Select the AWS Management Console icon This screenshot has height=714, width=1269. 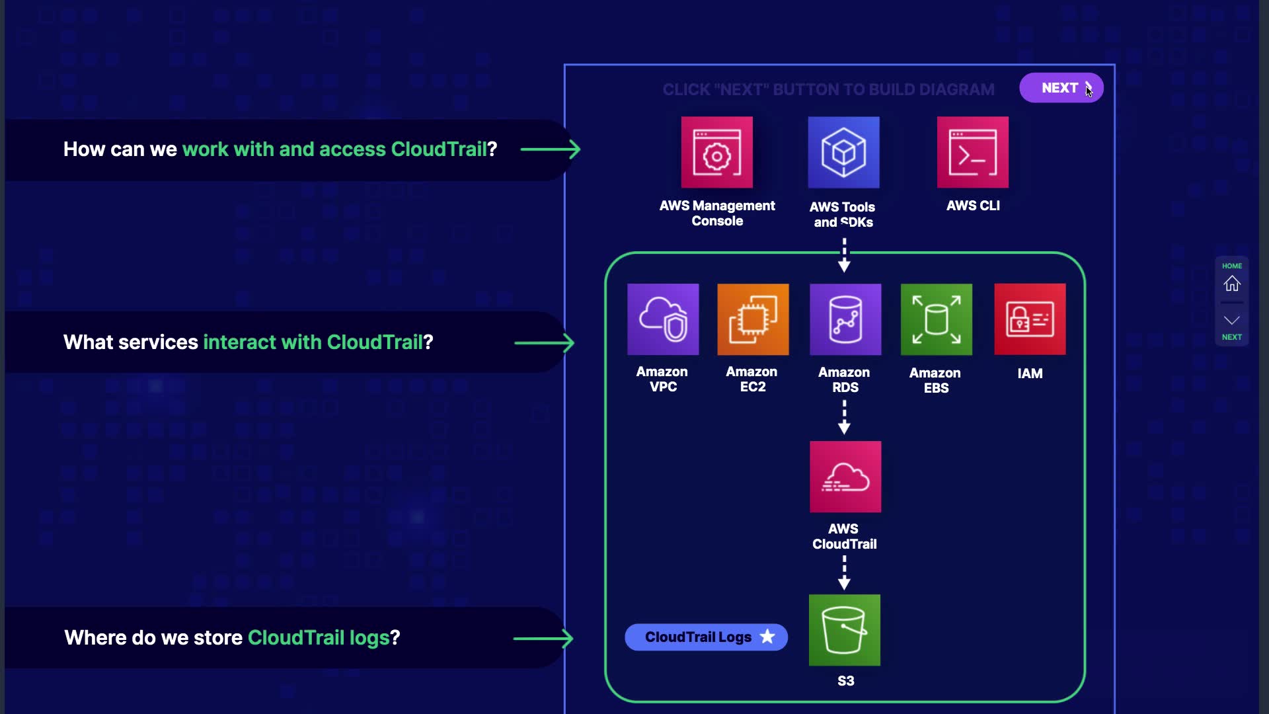coord(716,153)
